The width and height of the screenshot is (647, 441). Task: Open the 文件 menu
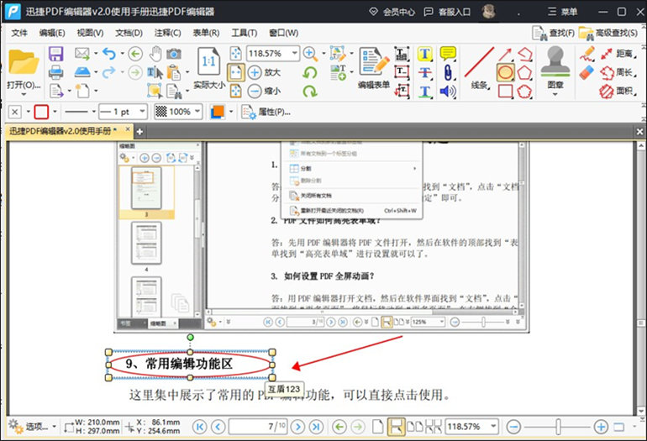point(19,33)
